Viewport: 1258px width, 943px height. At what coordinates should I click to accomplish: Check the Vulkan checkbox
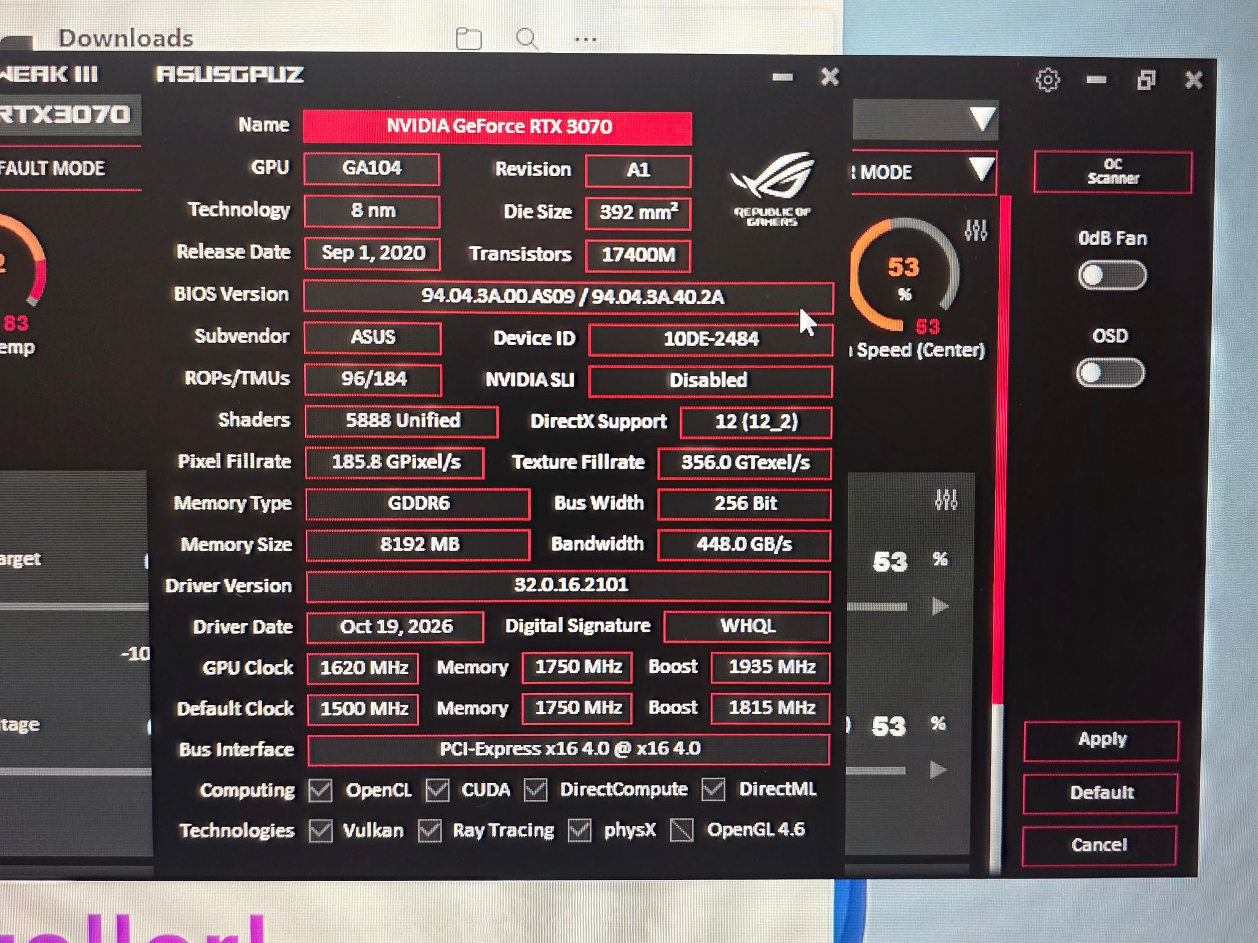coord(321,831)
